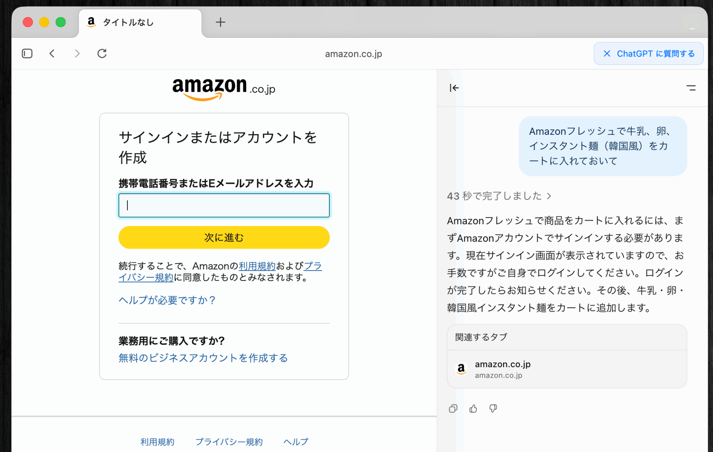Open a new tab with plus icon

(x=220, y=22)
